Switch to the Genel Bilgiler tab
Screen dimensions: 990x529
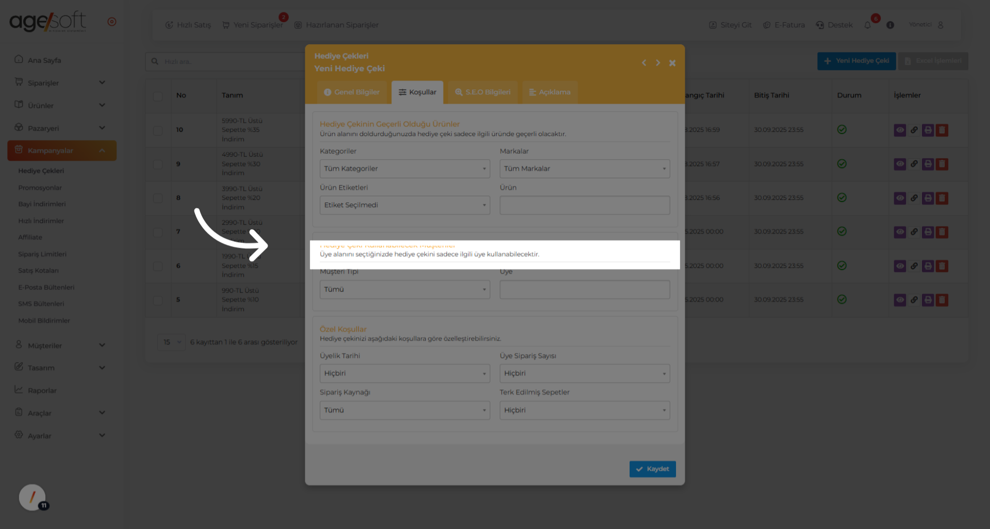pos(352,92)
